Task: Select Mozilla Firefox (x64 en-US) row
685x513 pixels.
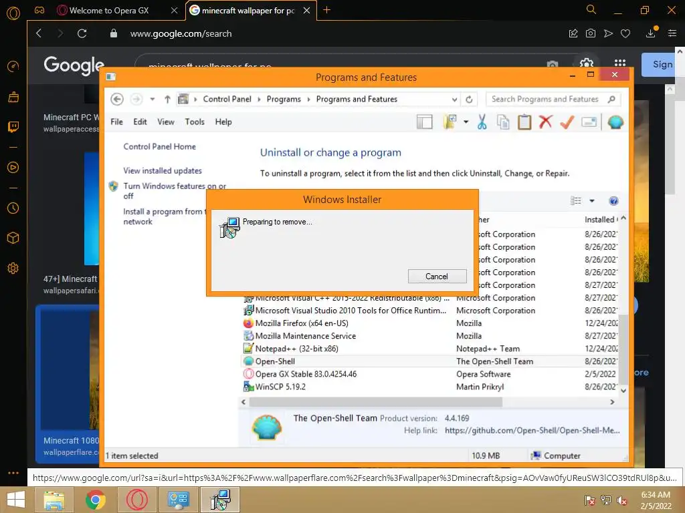Action: point(431,323)
